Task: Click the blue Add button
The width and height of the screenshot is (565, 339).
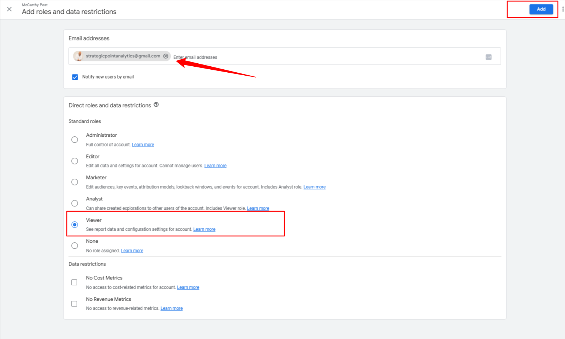Action: 541,9
